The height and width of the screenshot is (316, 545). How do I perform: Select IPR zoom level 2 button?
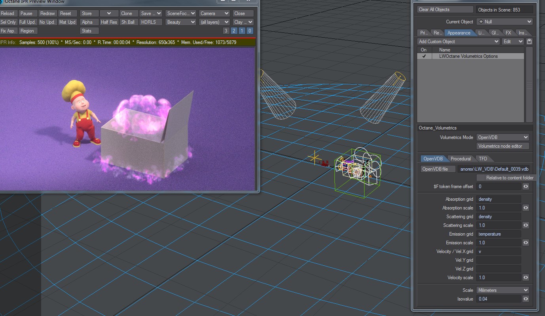(x=234, y=31)
